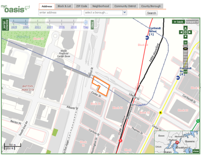The height and width of the screenshot is (155, 201).
Task: Click the Search button
Action: pos(152,13)
